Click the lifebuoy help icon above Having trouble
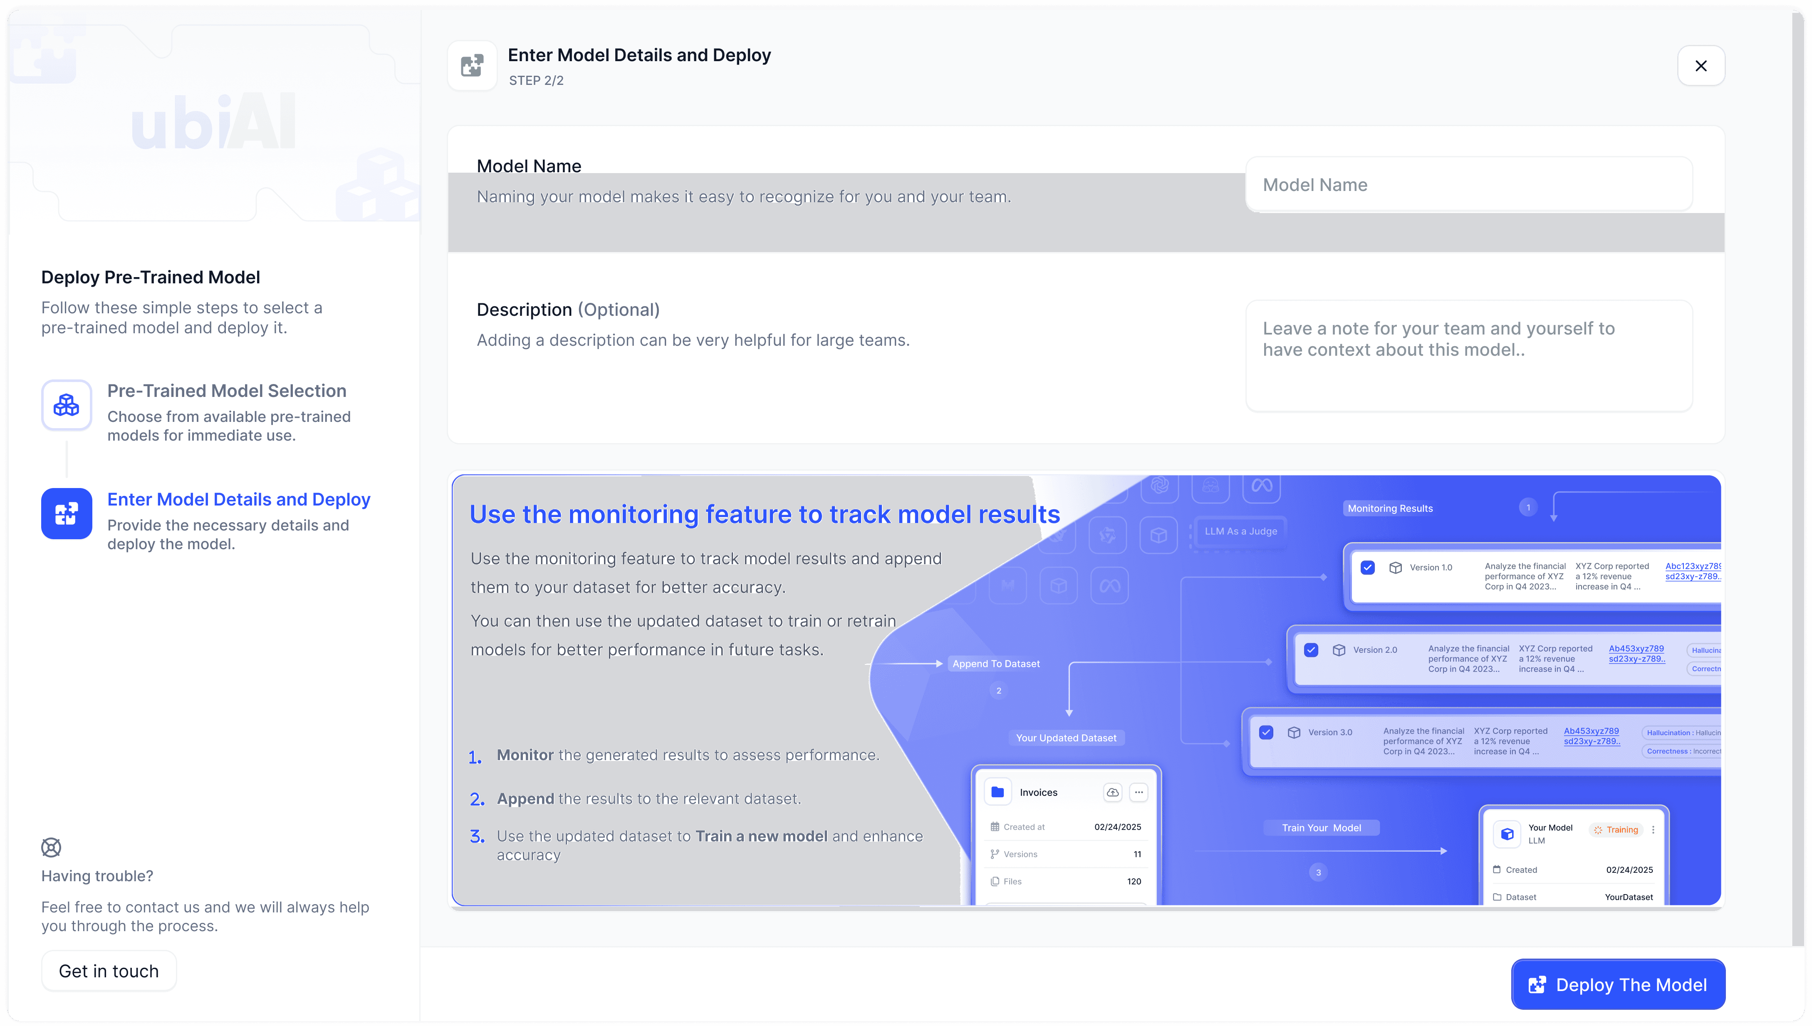1812x1026 pixels. coord(51,847)
